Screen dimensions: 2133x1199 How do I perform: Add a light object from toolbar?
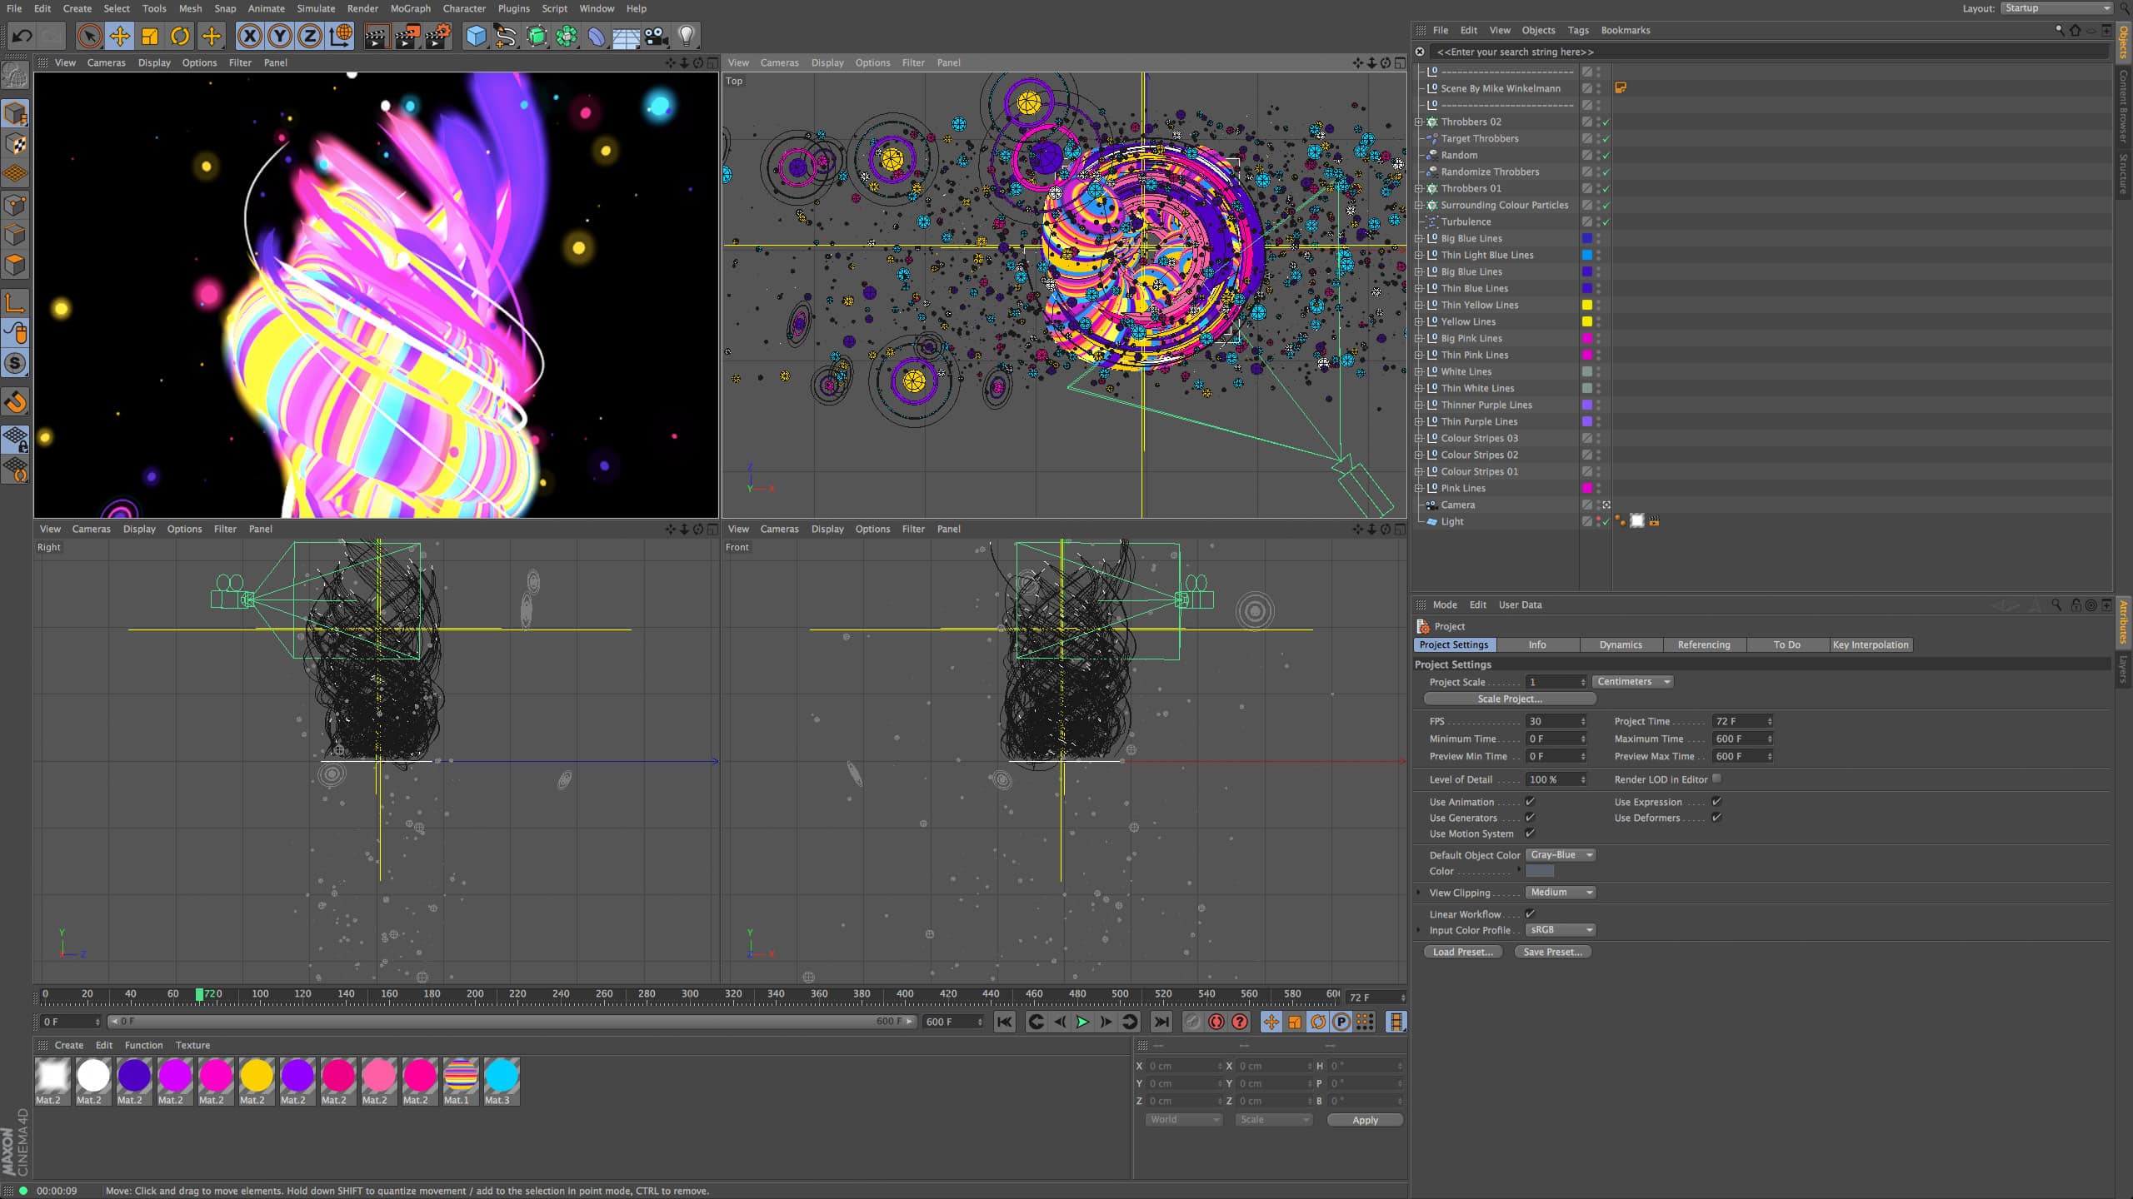tap(686, 36)
